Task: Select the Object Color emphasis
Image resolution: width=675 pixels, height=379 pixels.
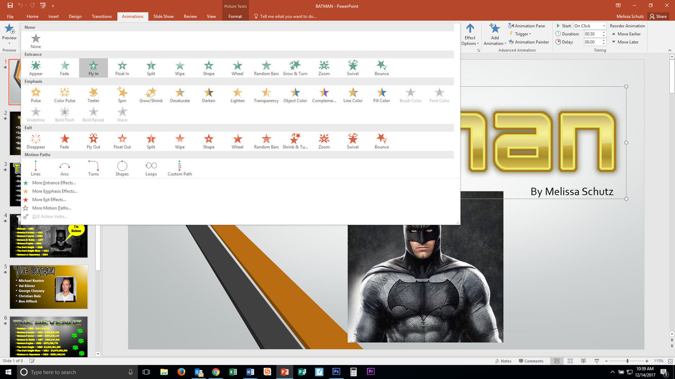Action: click(x=295, y=94)
